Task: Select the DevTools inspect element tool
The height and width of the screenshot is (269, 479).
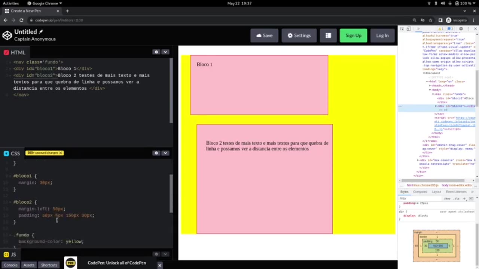Action: coord(402,29)
